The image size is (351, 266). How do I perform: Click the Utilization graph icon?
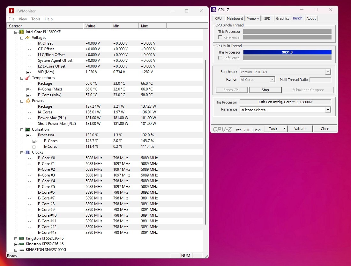(x=28, y=129)
